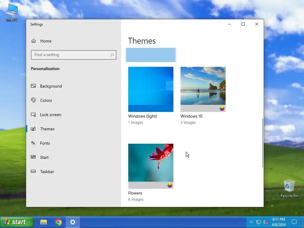The image size is (304, 228).
Task: Show hidden system tray icons
Action: pyautogui.click(x=251, y=222)
